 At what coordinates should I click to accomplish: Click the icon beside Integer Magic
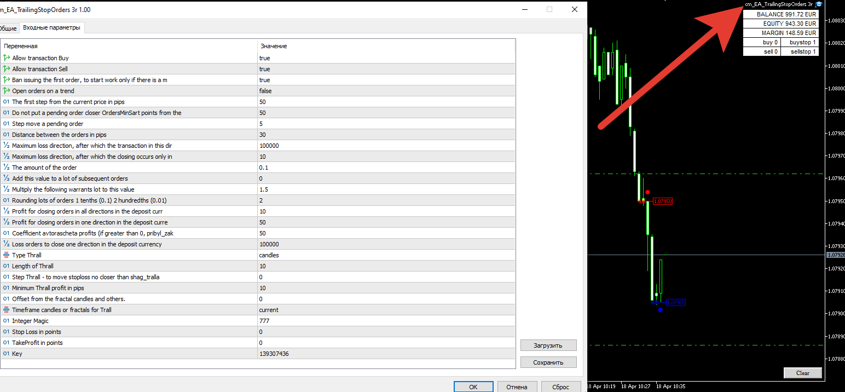pos(7,321)
